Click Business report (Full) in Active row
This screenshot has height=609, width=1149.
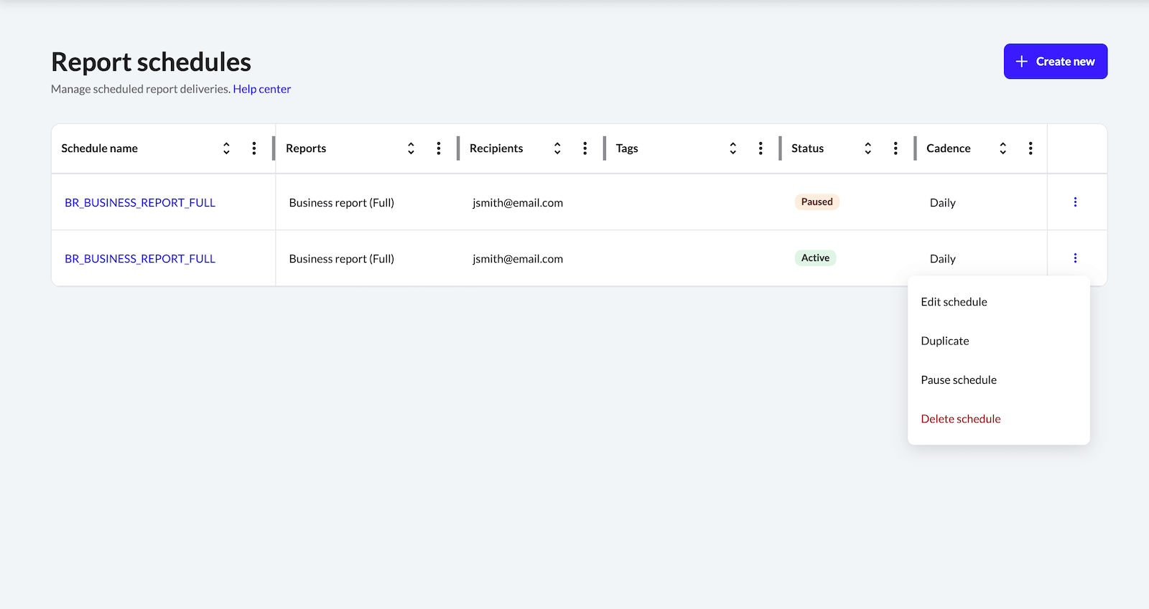[x=342, y=259]
